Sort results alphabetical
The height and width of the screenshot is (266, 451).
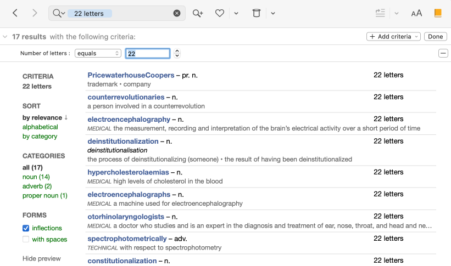click(40, 127)
